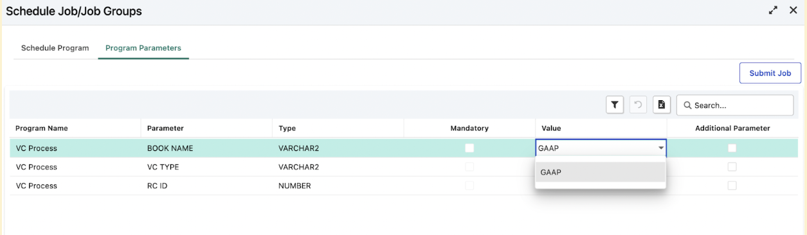Sort by the Program Name column header

pyautogui.click(x=41, y=128)
